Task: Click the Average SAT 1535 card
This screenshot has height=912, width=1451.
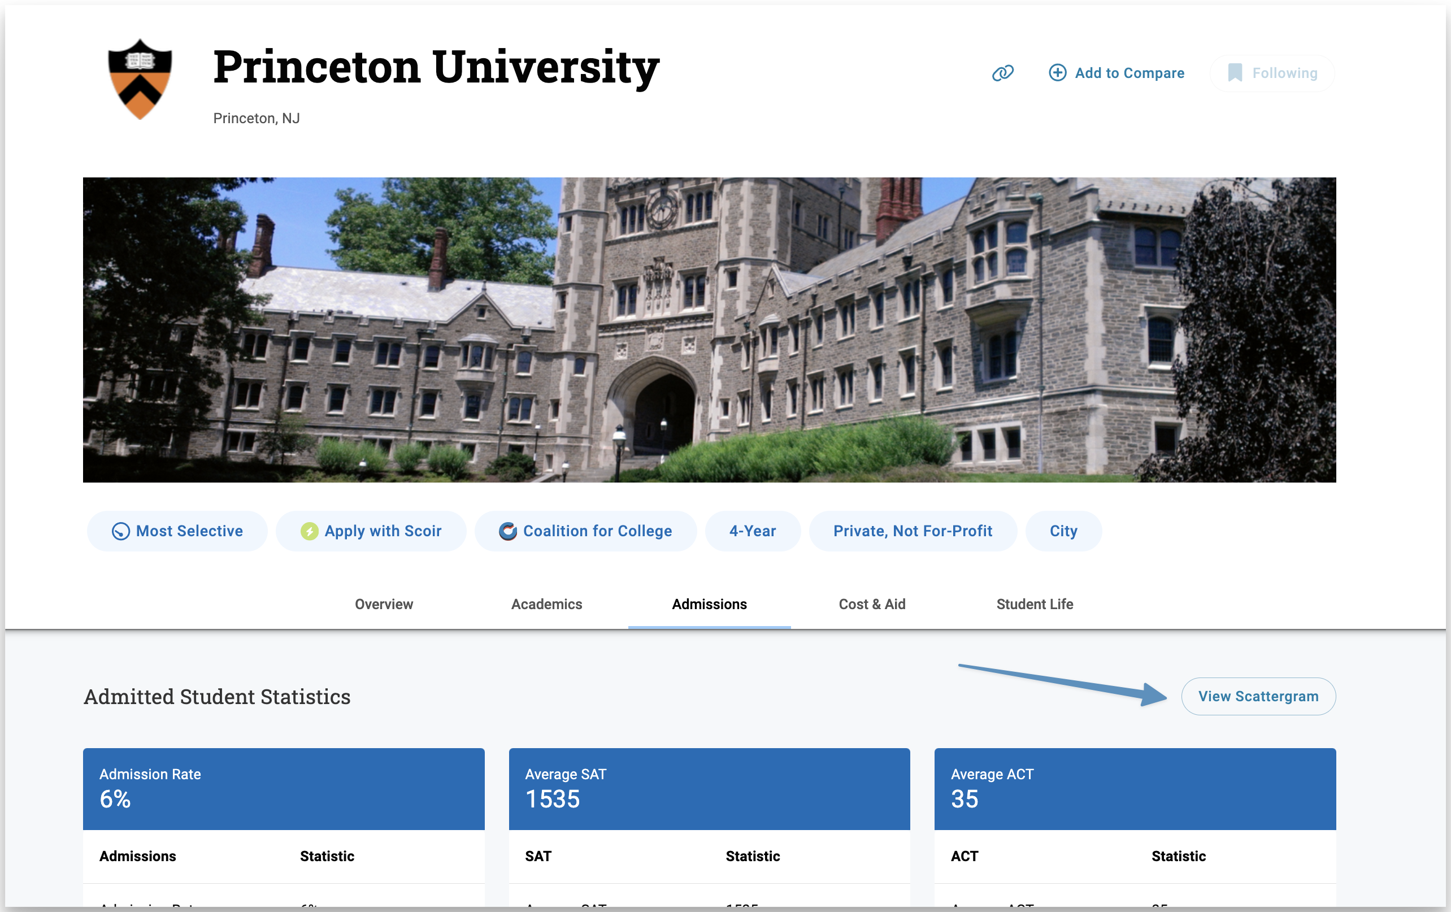Action: pos(709,789)
